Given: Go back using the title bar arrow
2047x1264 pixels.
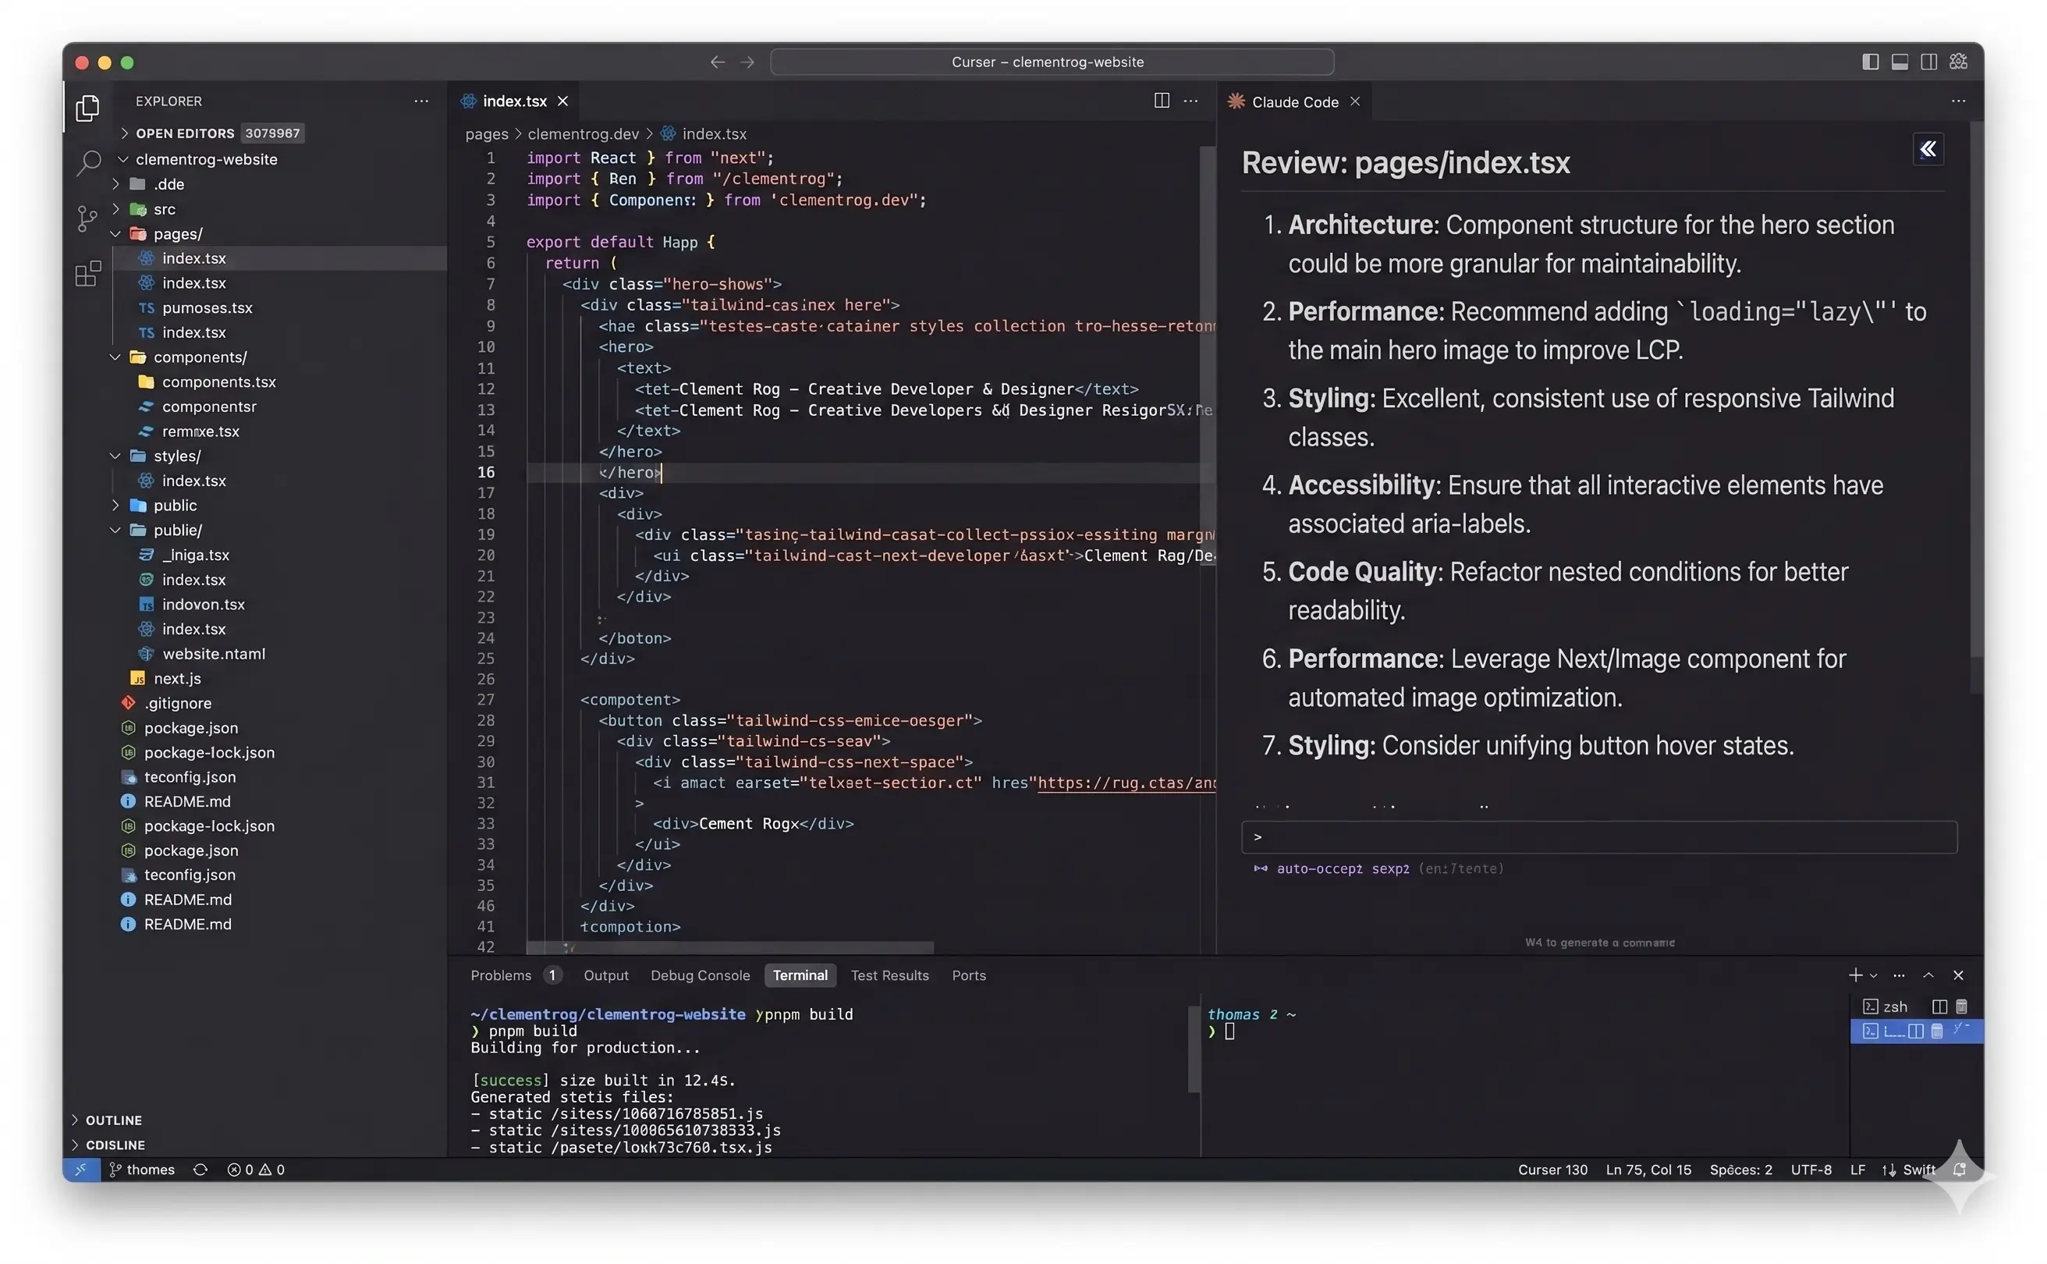Looking at the screenshot, I should click(717, 62).
